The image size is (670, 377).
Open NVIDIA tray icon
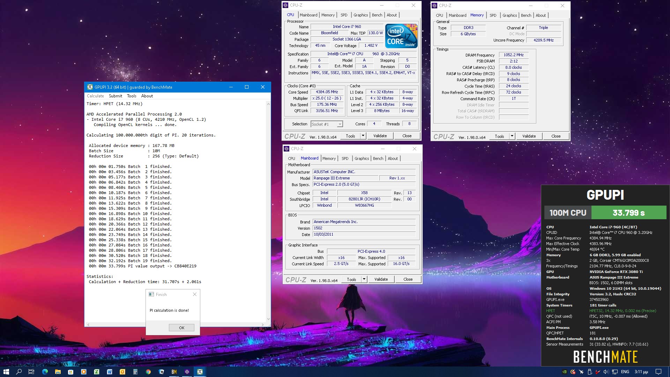tap(564, 372)
